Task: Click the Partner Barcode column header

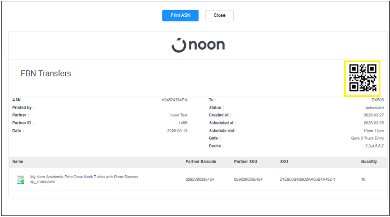Action: 201,162
